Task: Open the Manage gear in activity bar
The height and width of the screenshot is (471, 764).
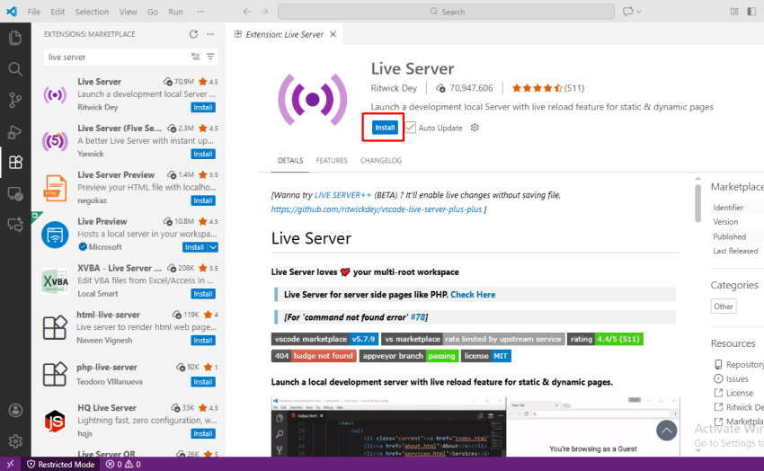Action: pyautogui.click(x=15, y=441)
